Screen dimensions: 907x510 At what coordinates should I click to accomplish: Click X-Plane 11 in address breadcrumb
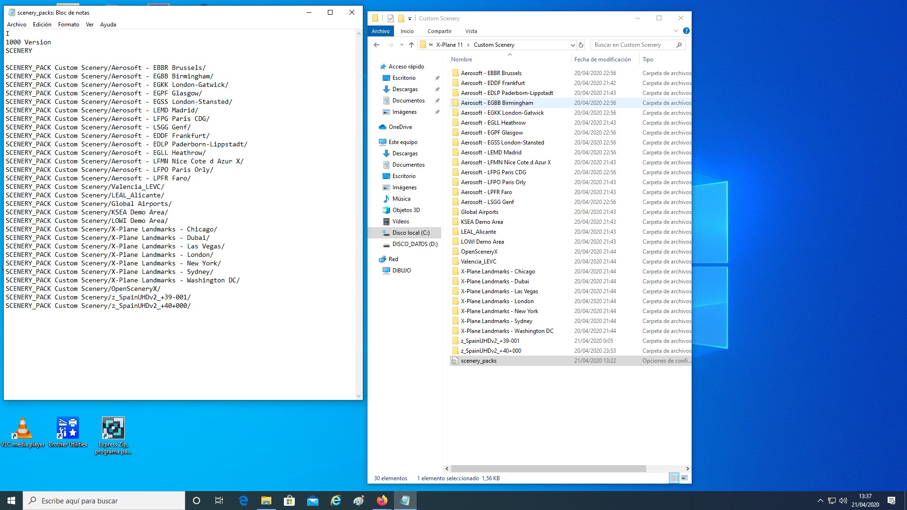tap(449, 45)
